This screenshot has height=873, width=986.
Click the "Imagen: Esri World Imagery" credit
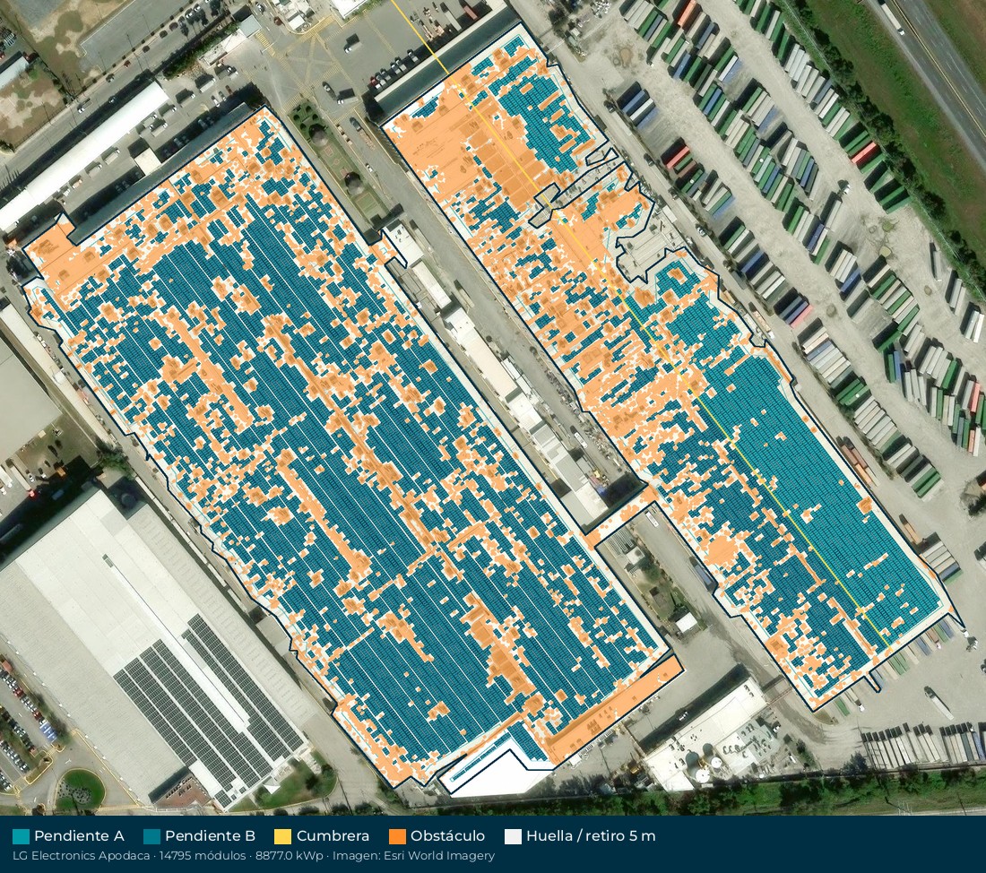coord(414,855)
